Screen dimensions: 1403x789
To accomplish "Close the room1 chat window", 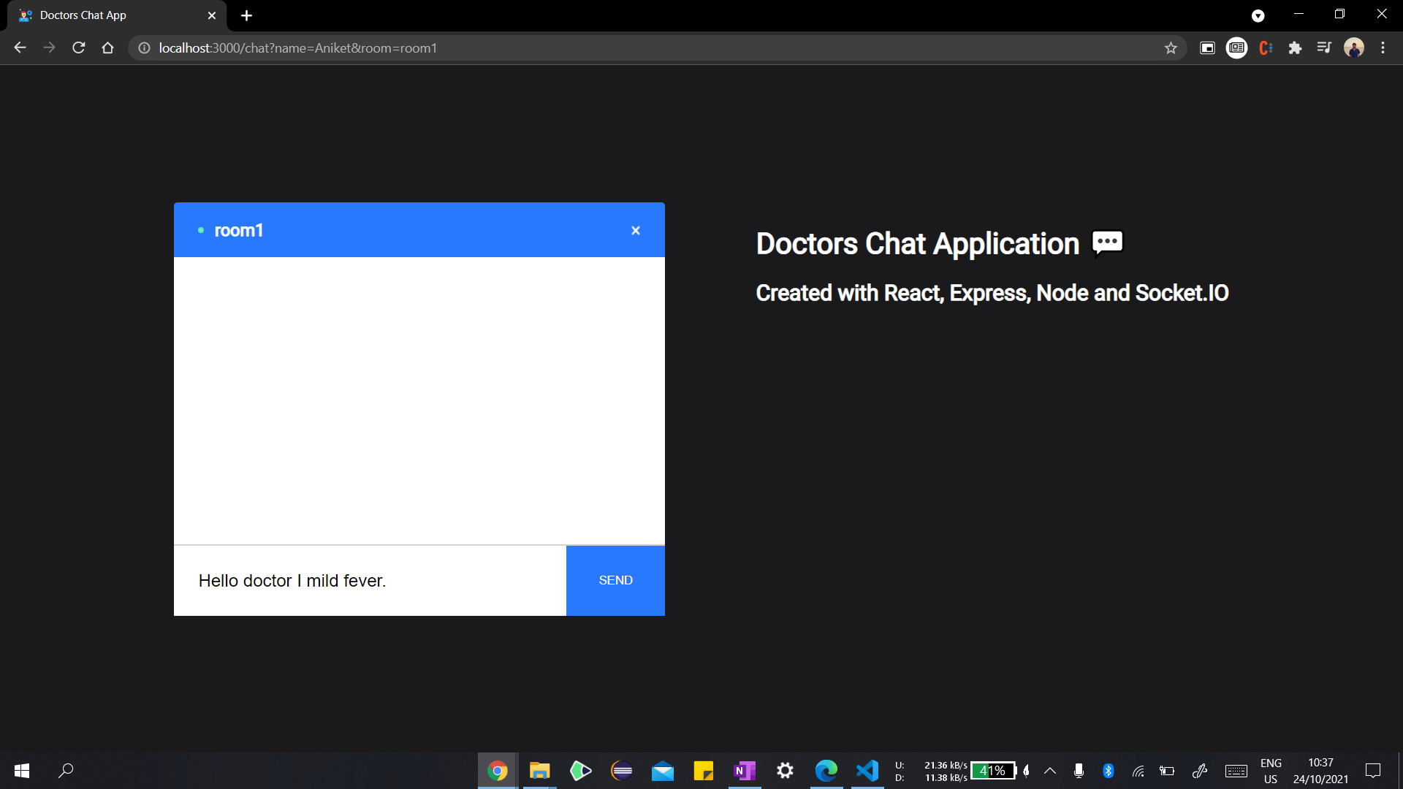I will [x=635, y=231].
